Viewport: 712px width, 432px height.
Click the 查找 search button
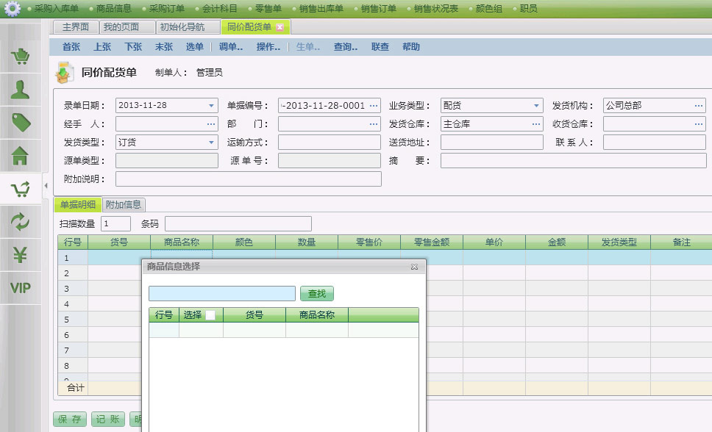[316, 294]
